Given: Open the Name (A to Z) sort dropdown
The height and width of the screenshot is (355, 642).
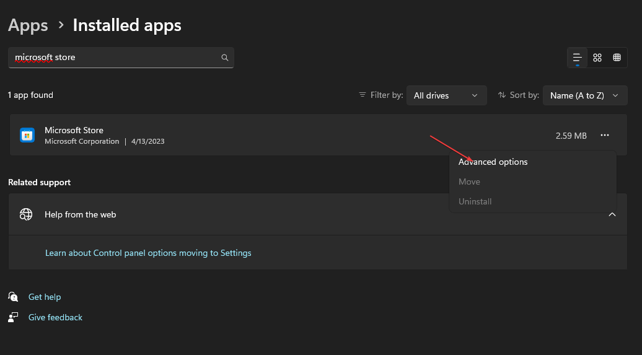Looking at the screenshot, I should pos(585,95).
